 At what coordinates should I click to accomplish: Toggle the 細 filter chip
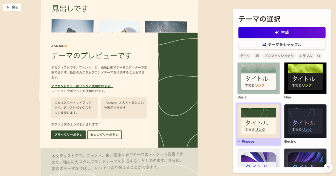click(257, 56)
